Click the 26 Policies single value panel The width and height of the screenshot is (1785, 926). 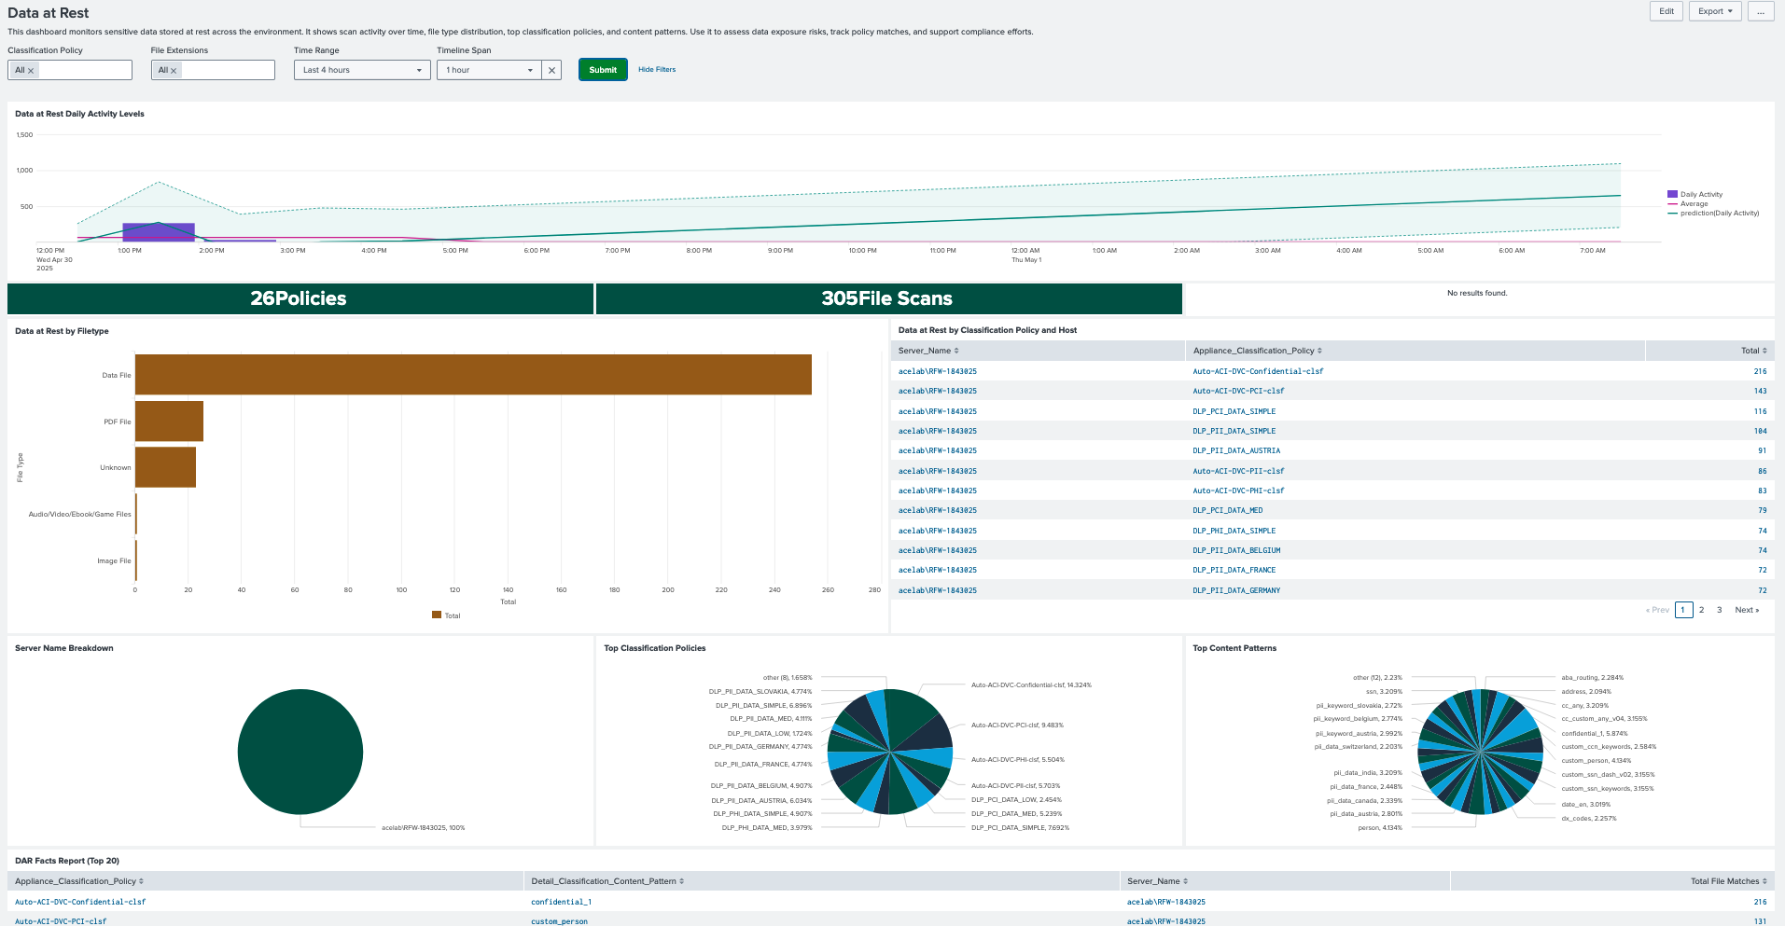[300, 298]
